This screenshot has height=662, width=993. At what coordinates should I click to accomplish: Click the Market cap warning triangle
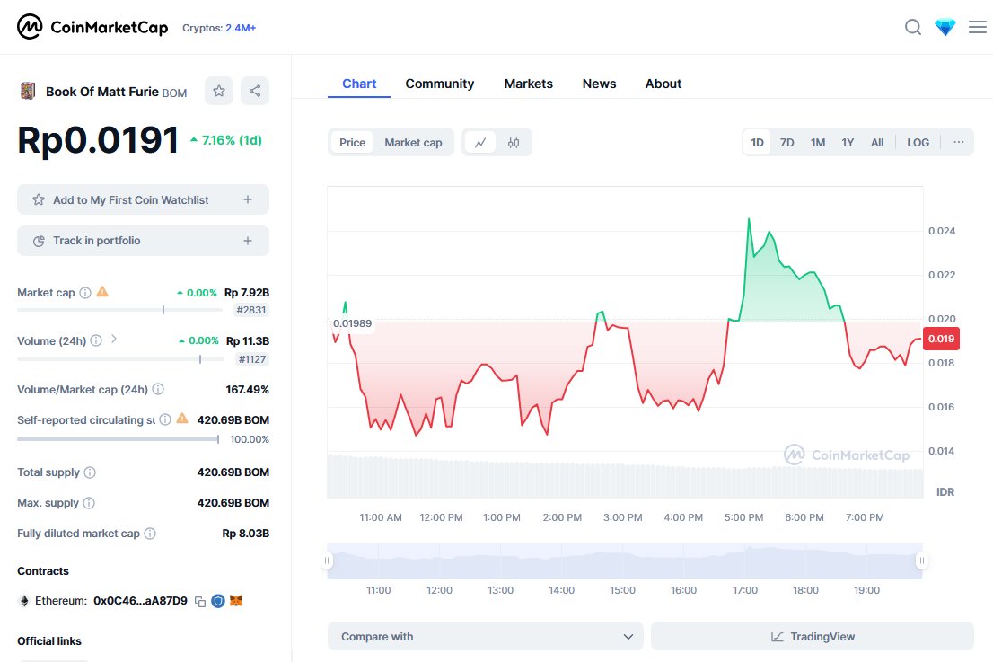click(102, 291)
